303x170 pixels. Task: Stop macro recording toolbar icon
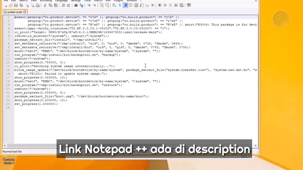[x=165, y=5]
